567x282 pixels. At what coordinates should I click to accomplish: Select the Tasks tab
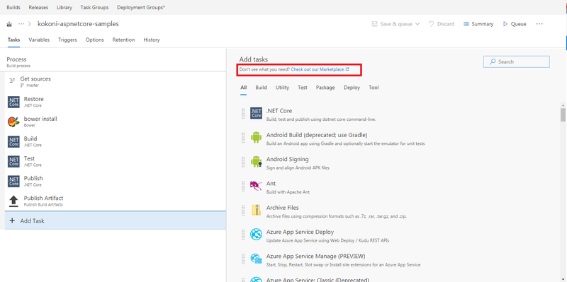pyautogui.click(x=13, y=40)
